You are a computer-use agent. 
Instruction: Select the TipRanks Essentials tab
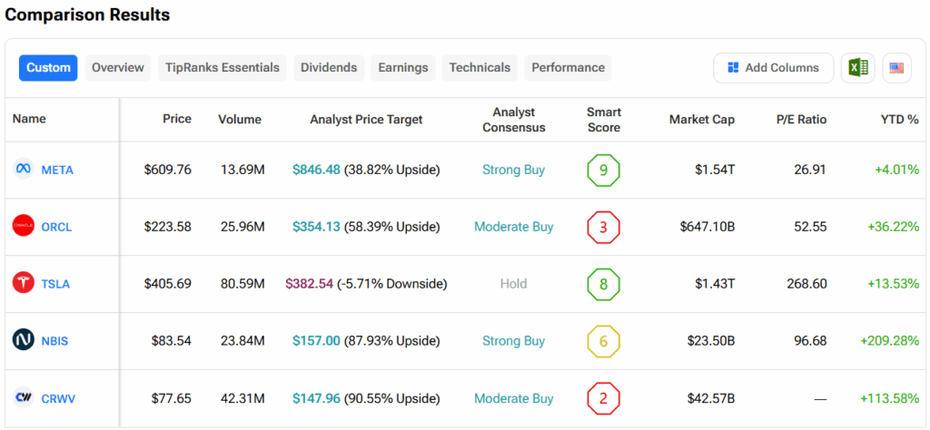[x=223, y=68]
